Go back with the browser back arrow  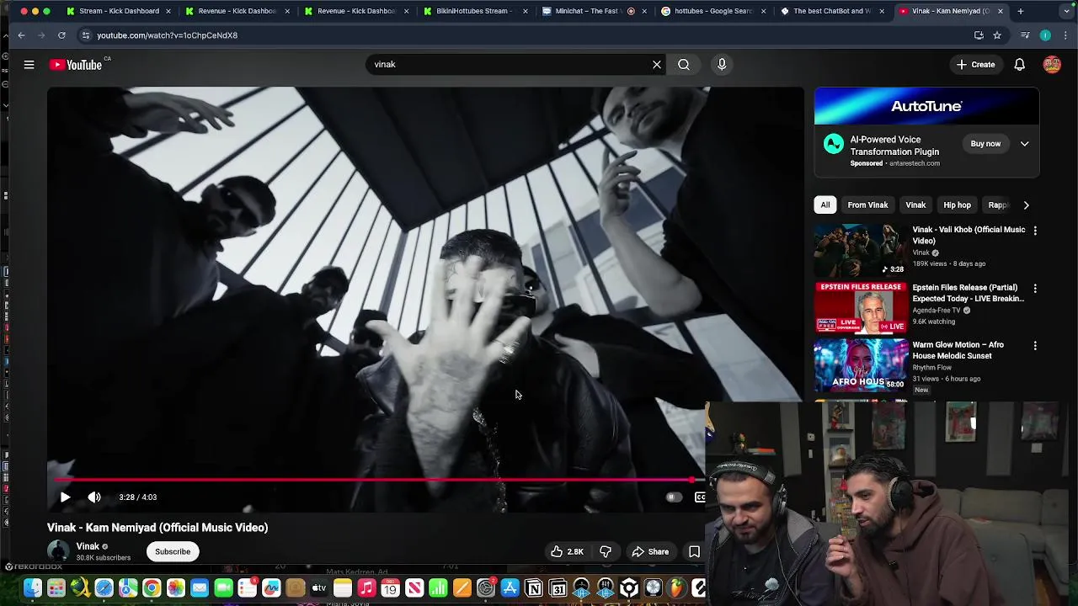tap(21, 35)
